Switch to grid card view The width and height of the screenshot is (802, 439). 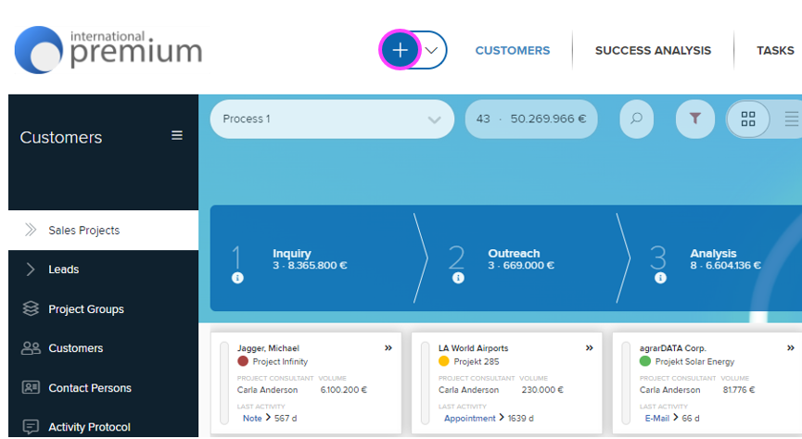tap(748, 119)
